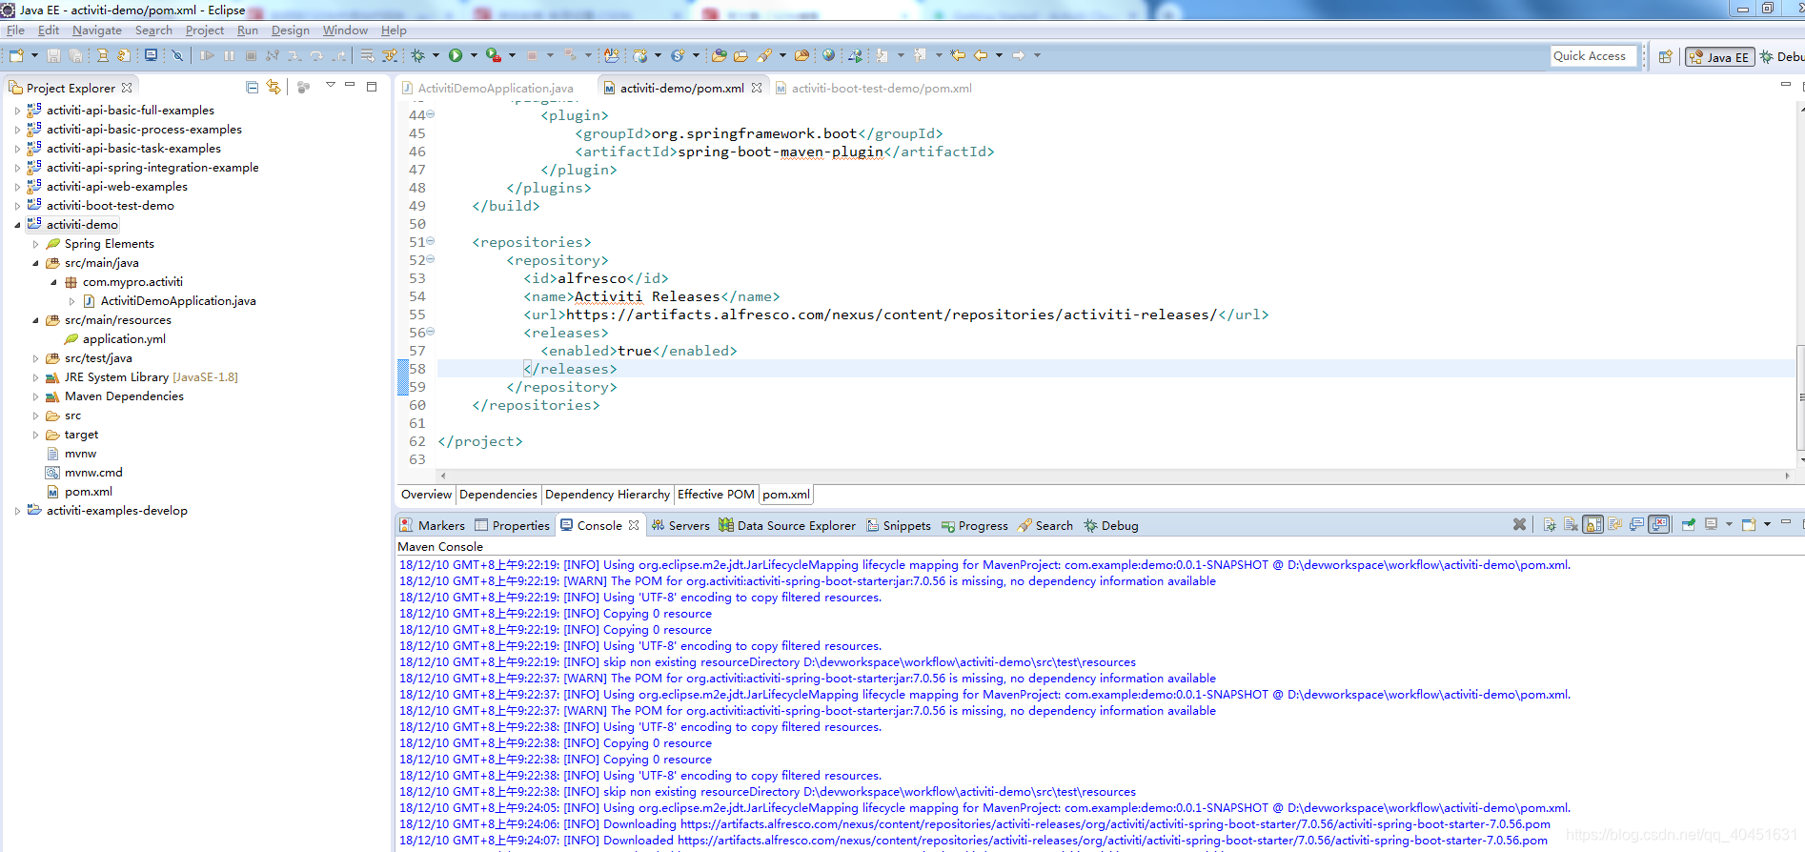Click the Suspend debug toolbar icon
This screenshot has height=852, width=1805.
(229, 55)
